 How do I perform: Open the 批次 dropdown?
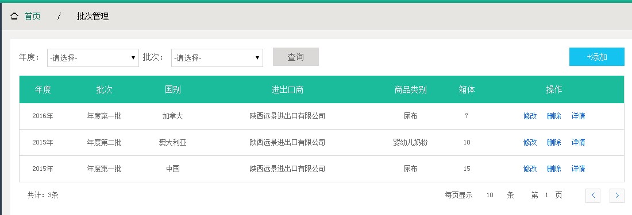(x=217, y=58)
